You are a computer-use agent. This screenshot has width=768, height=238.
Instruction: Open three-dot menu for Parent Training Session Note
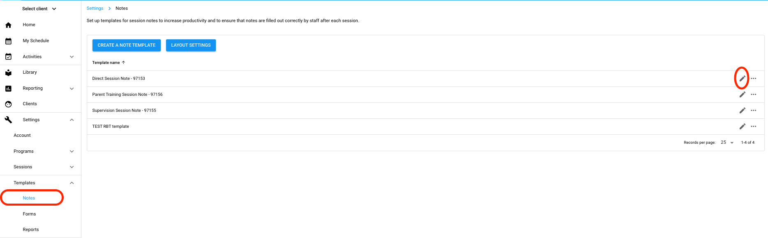pos(753,95)
